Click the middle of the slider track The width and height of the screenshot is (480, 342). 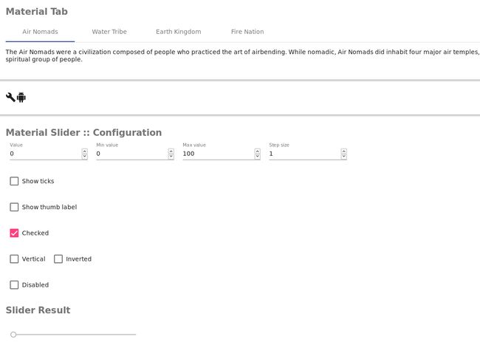tap(75, 335)
